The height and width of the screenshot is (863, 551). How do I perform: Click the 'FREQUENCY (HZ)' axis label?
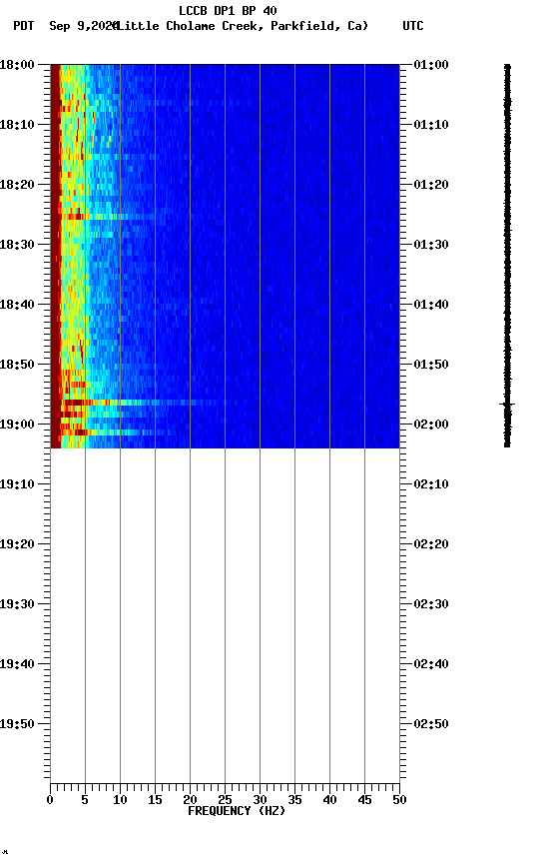click(237, 811)
